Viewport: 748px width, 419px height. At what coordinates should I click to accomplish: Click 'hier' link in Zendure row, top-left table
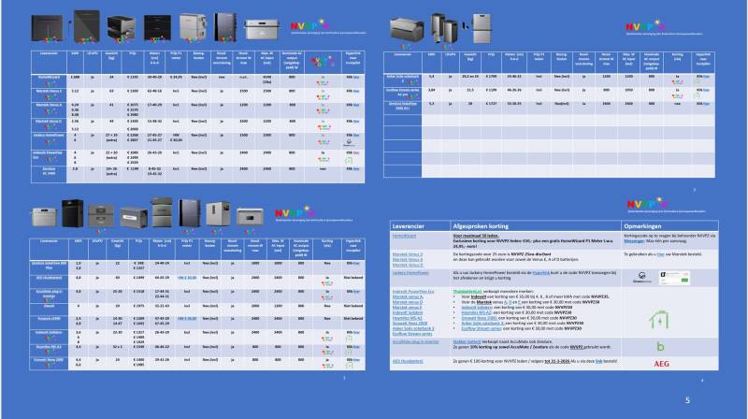pos(356,169)
